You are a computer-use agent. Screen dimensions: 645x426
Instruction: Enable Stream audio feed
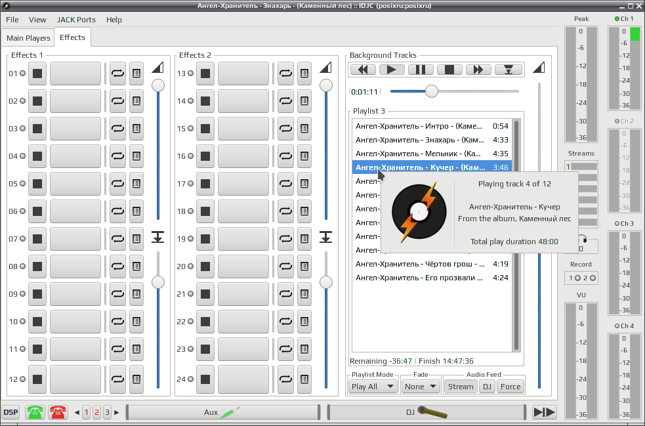pyautogui.click(x=461, y=387)
